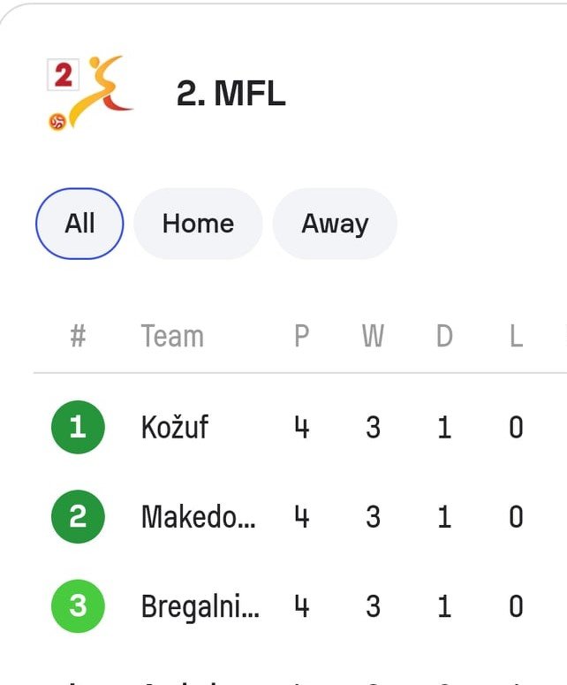Screen dimensions: 567x685
Task: Sort by the L losses column
Action: 516,337
